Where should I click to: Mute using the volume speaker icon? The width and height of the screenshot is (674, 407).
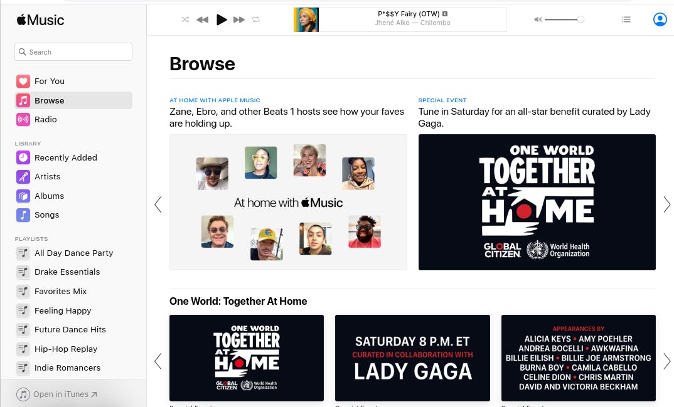[538, 20]
